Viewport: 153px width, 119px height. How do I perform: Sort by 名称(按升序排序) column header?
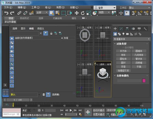coord(24,38)
